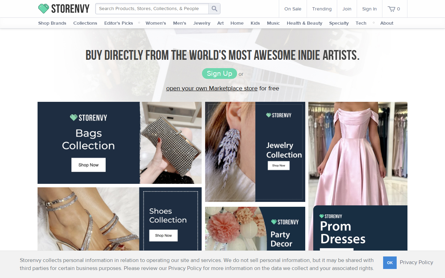Open the Tech category
The width and height of the screenshot is (445, 278).
[x=361, y=23]
